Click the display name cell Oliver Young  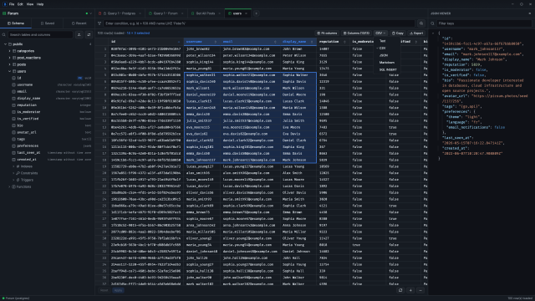(298, 238)
